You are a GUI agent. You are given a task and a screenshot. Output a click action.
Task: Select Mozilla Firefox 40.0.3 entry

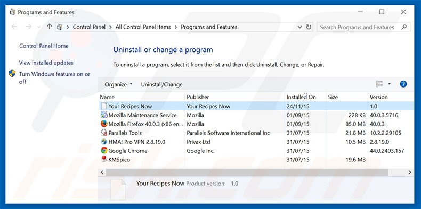pos(145,124)
